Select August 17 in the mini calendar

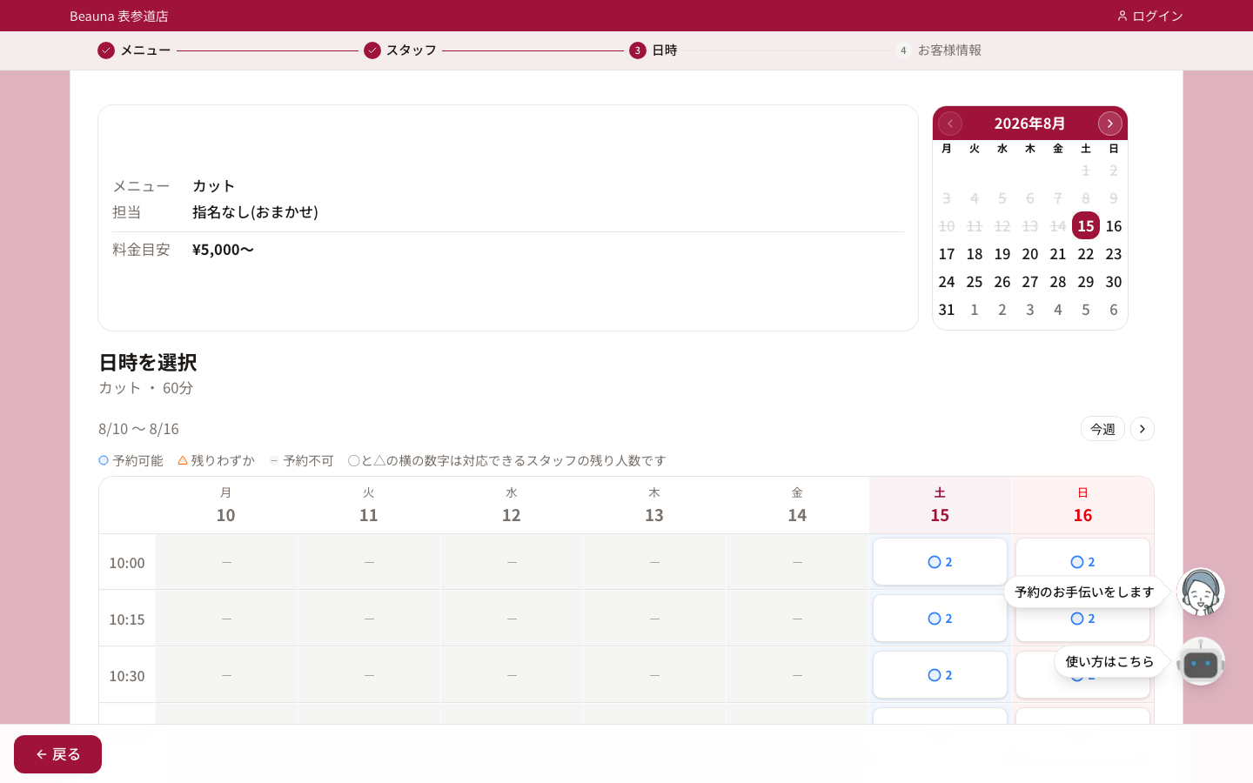[947, 254]
